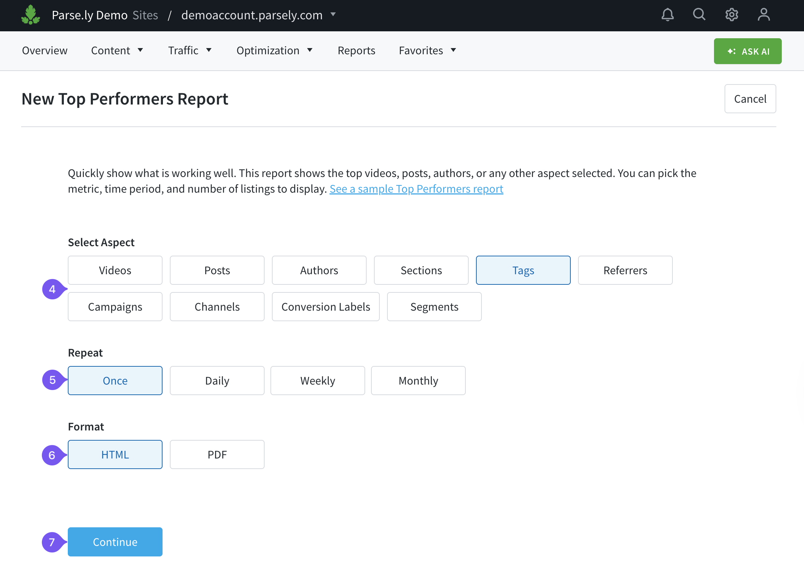Open the user account icon
Screen dimensions: 804x563
[764, 15]
